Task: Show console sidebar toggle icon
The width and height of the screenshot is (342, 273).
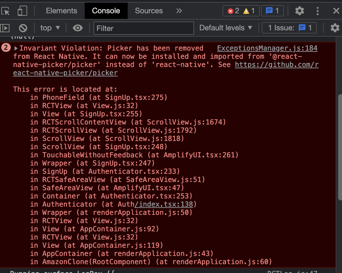Action: pos(5,28)
